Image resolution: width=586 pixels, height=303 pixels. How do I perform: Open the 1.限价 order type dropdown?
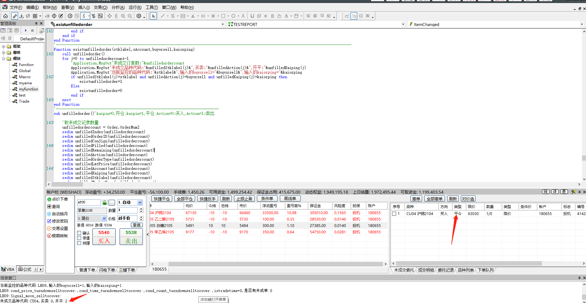[x=104, y=218]
